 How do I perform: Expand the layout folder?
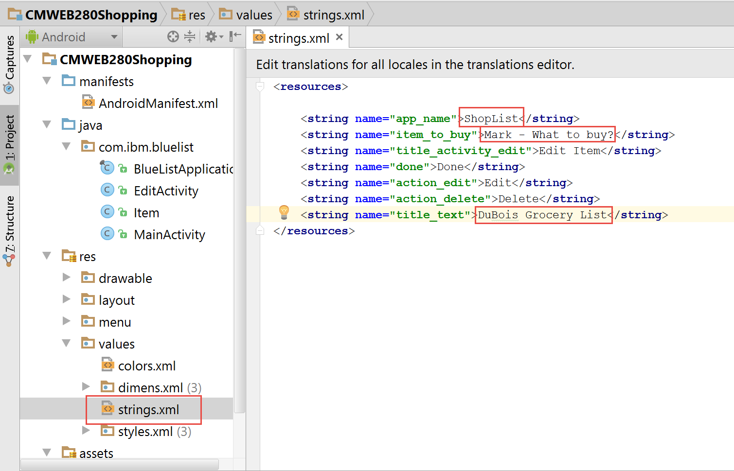[67, 299]
